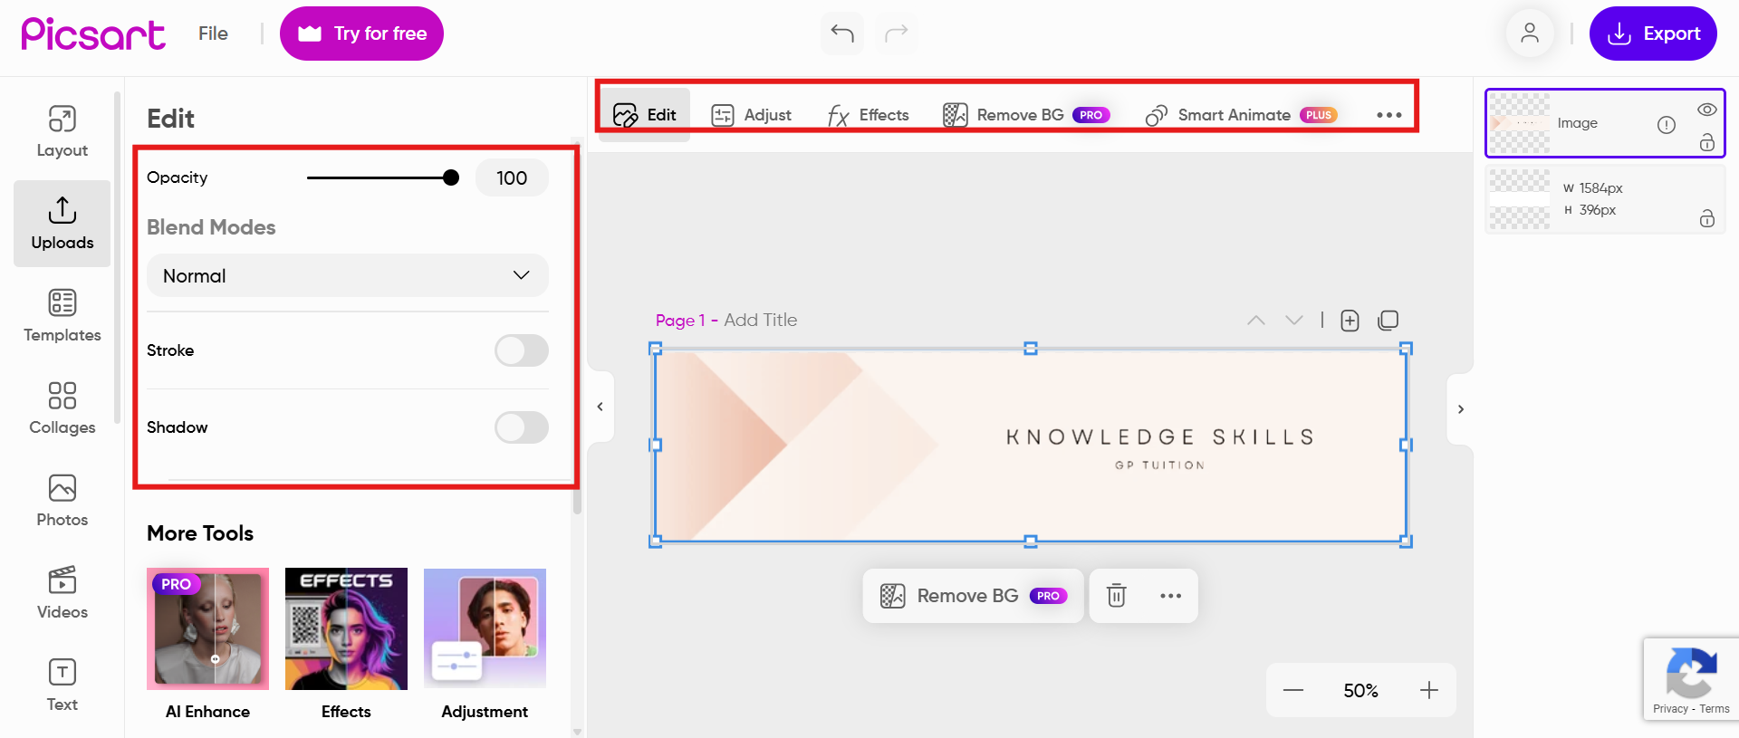Viewport: 1739px width, 738px height.
Task: Click the Opacity slider handle
Action: coord(451,177)
